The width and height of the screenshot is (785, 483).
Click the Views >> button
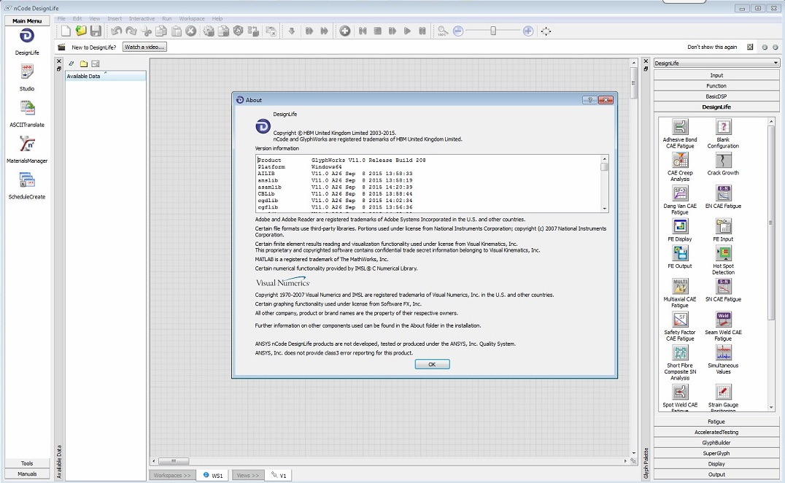click(x=248, y=475)
